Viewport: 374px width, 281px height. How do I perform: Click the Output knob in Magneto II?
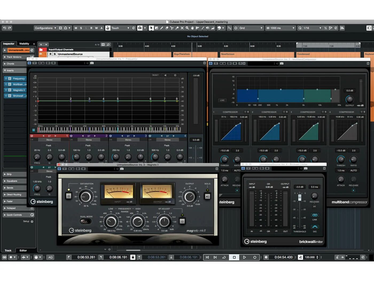[x=189, y=197]
